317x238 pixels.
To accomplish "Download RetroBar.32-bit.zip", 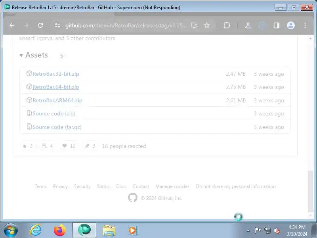I will (x=56, y=74).
